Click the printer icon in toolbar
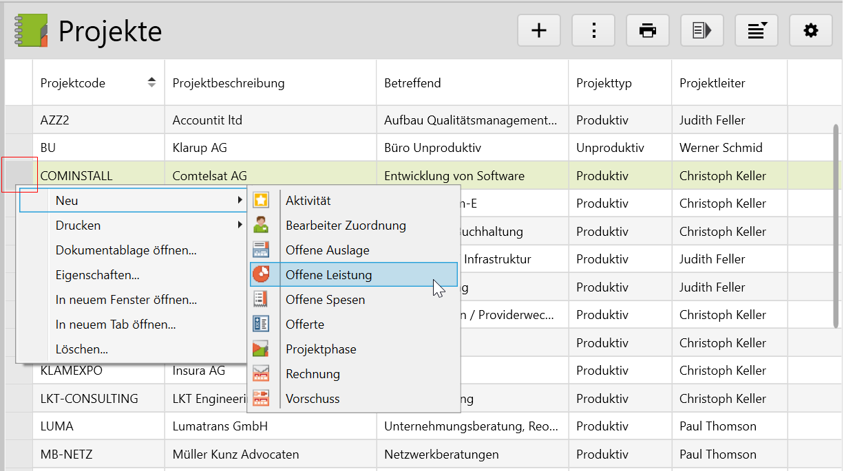 (x=647, y=31)
